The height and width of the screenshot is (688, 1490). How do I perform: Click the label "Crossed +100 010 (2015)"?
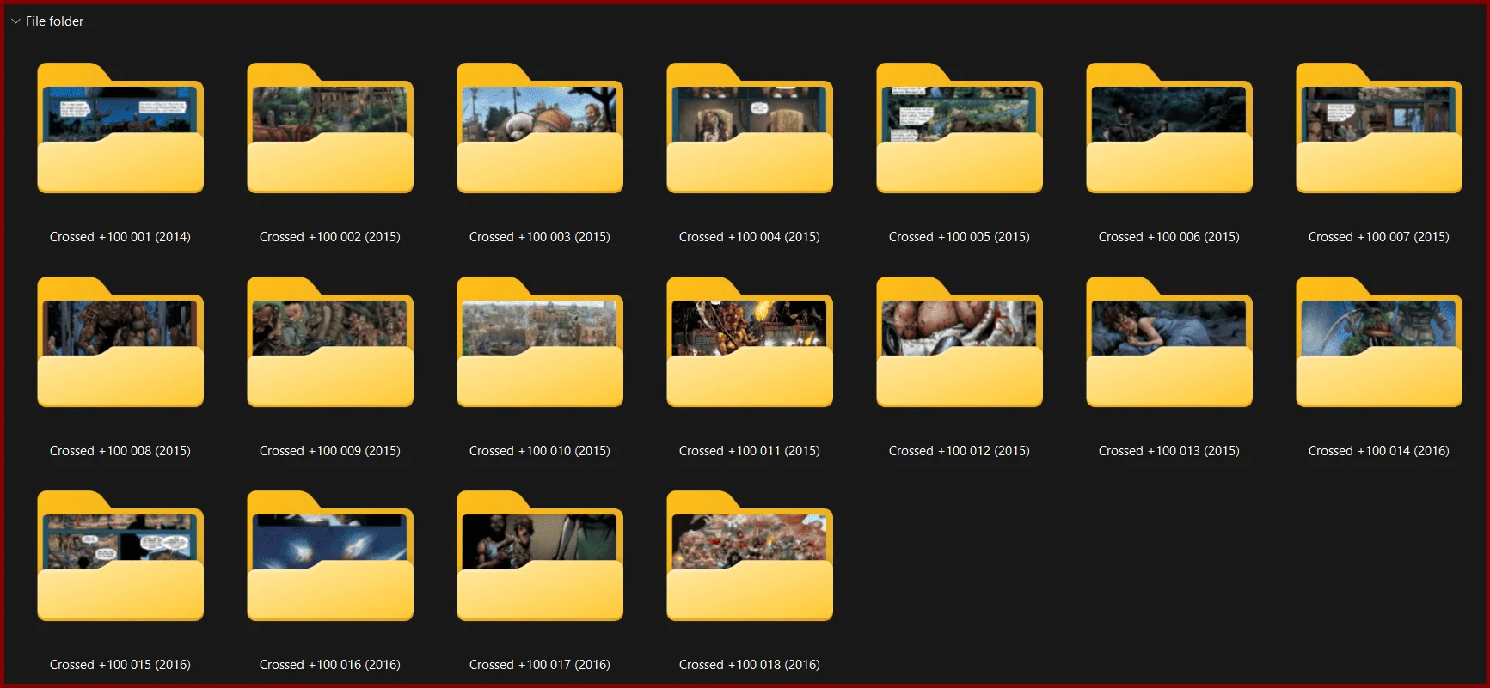point(540,451)
